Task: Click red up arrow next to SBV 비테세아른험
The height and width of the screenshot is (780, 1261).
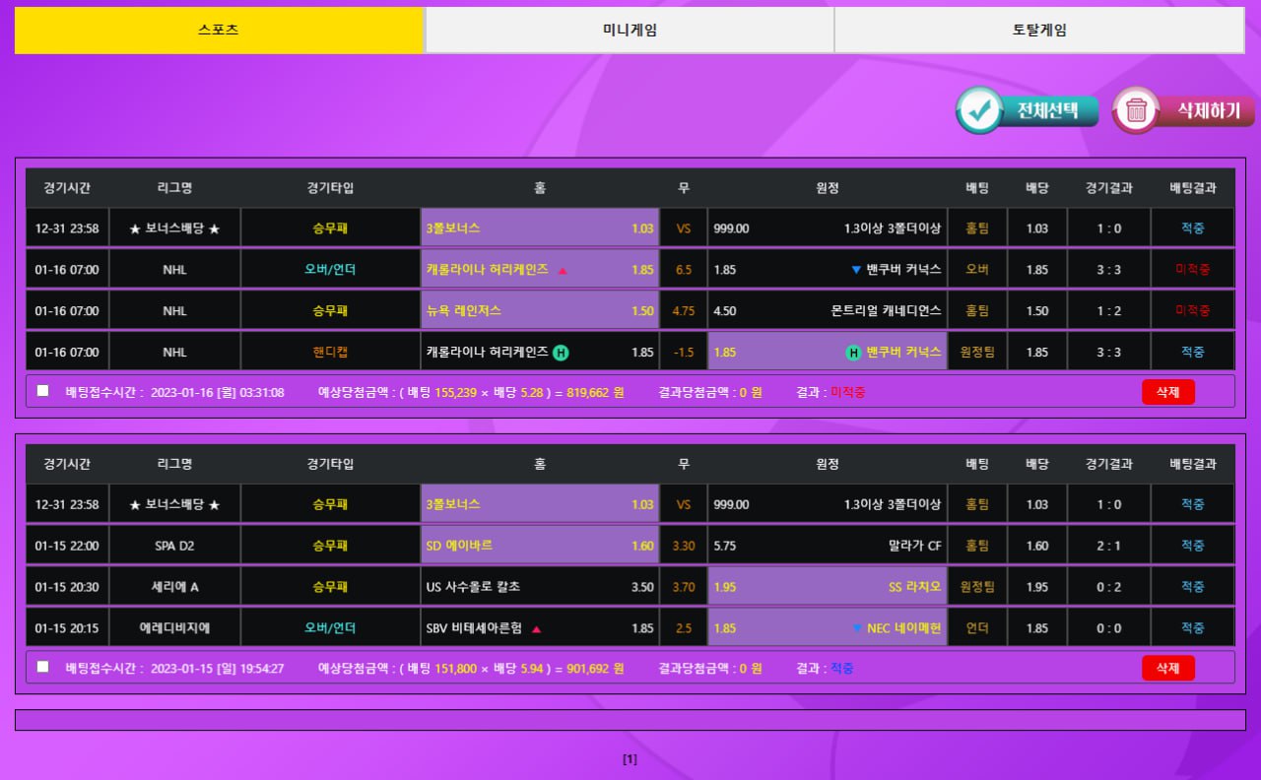Action: [x=537, y=628]
